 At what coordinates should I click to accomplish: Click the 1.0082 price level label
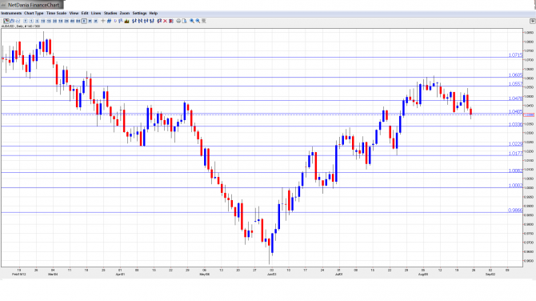coord(515,171)
